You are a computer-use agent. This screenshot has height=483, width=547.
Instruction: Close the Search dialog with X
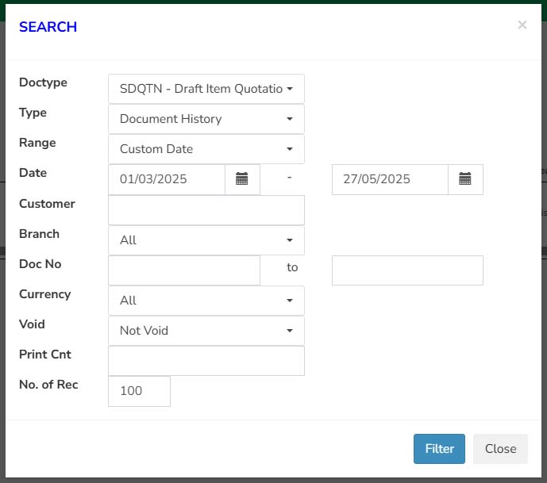pyautogui.click(x=522, y=25)
